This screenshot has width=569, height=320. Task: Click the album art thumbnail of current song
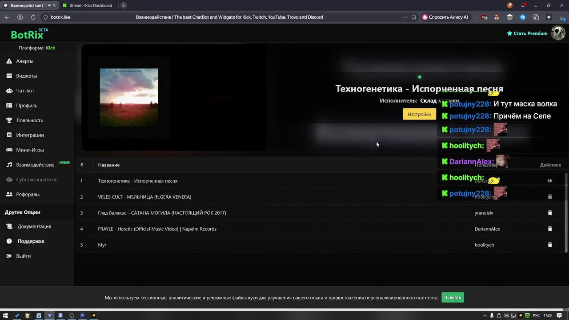pyautogui.click(x=129, y=97)
